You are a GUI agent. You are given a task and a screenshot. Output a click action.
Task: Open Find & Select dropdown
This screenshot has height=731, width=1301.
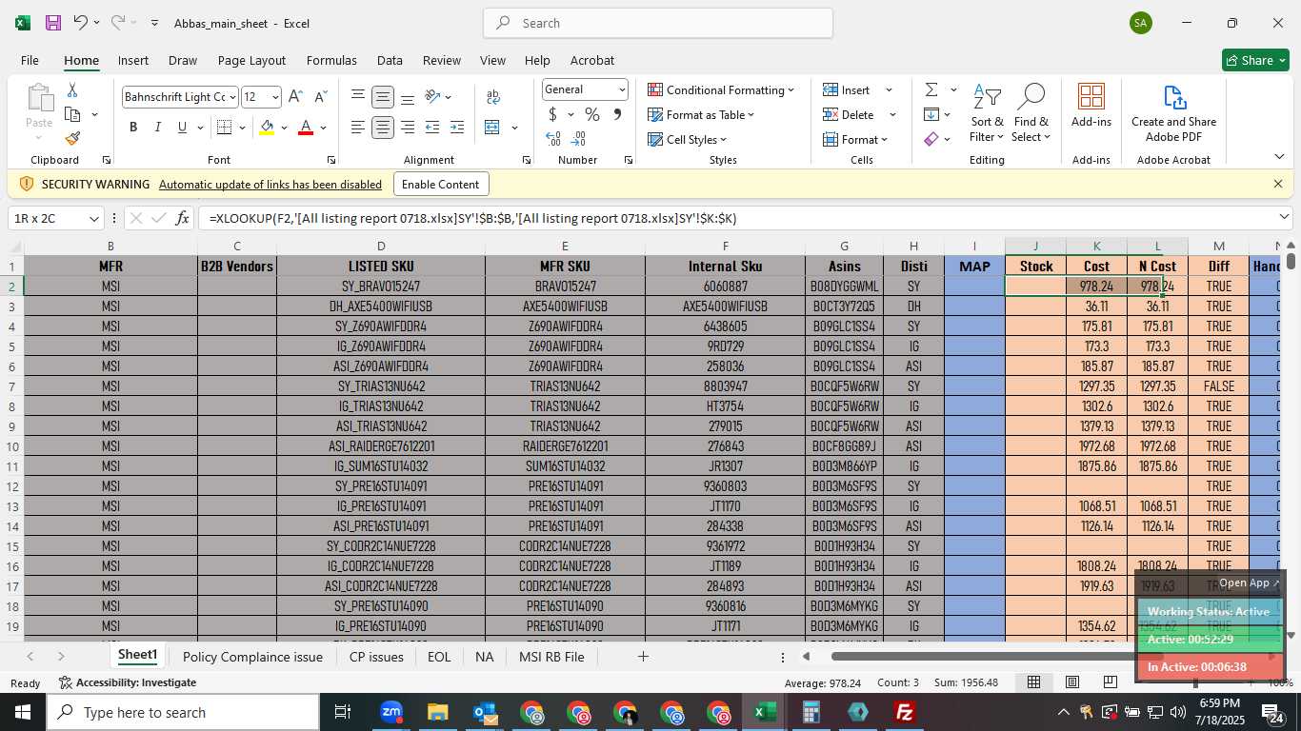pyautogui.click(x=1031, y=113)
